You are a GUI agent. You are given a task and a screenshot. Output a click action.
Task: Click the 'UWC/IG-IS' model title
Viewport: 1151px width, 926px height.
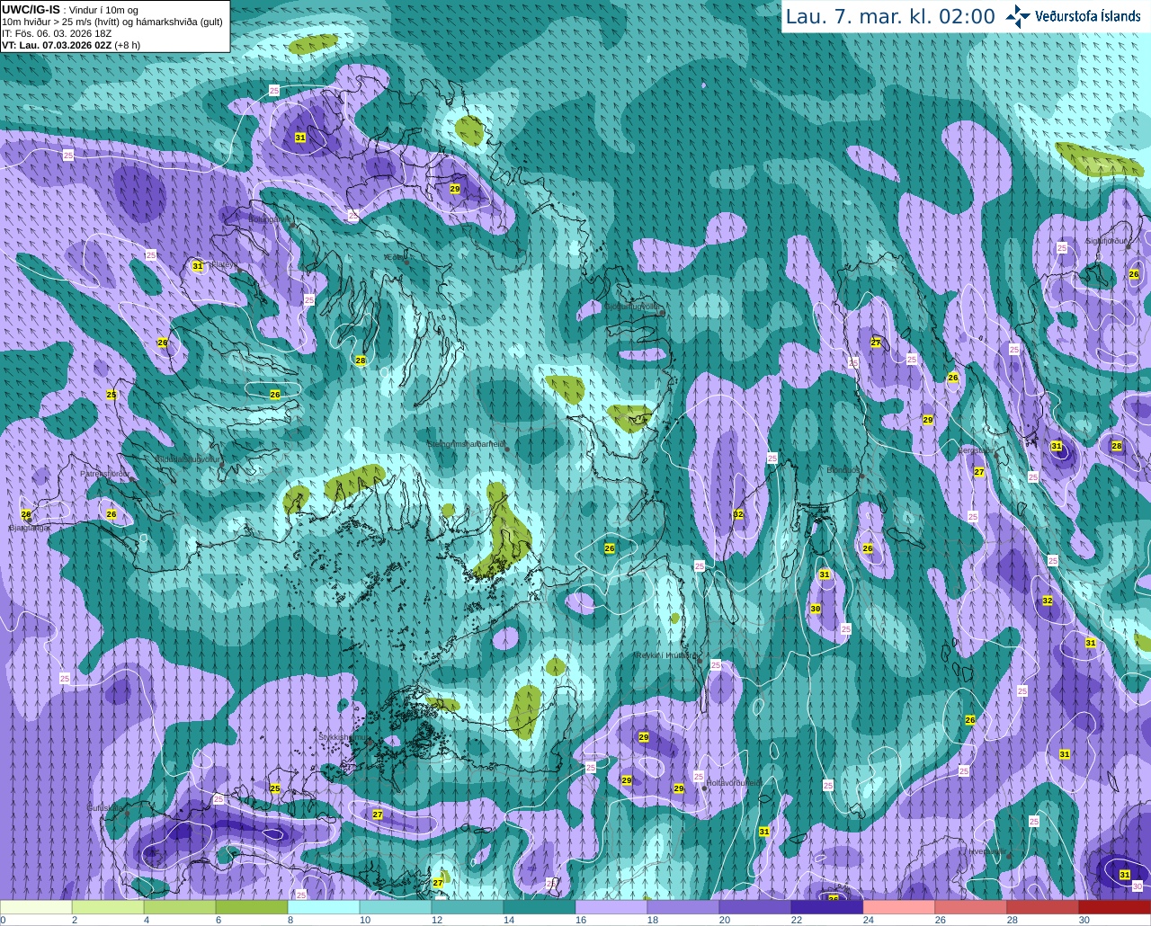pos(31,9)
